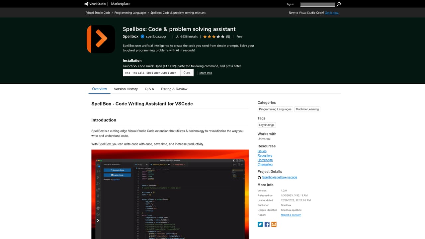Click the Machine Learning category tag
Image resolution: width=425 pixels, height=239 pixels.
tap(307, 109)
